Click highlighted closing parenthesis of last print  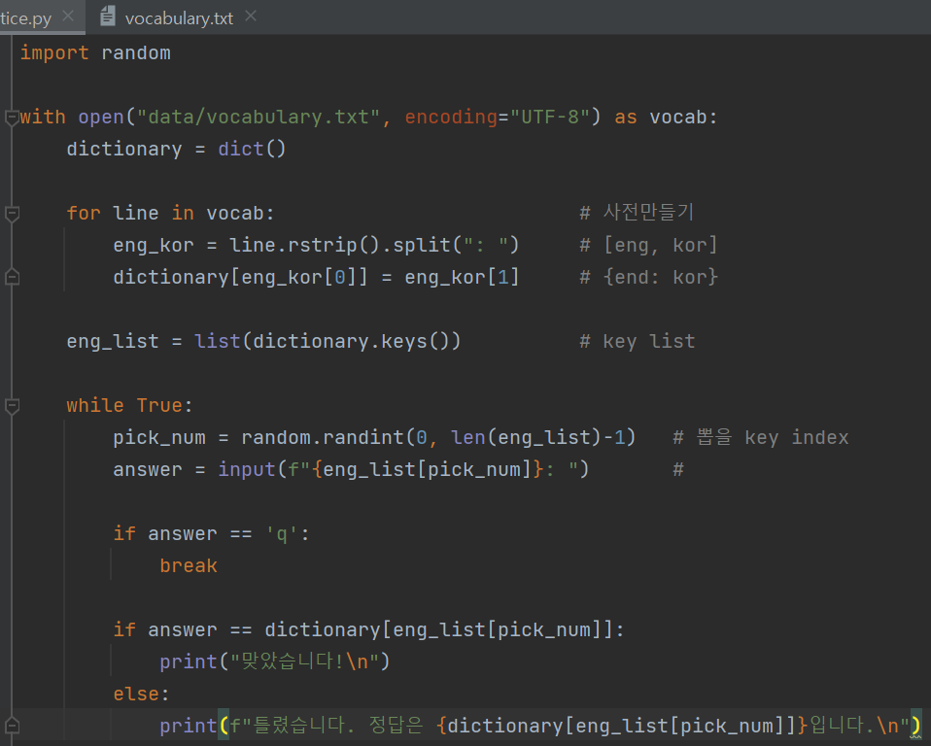pyautogui.click(x=915, y=726)
